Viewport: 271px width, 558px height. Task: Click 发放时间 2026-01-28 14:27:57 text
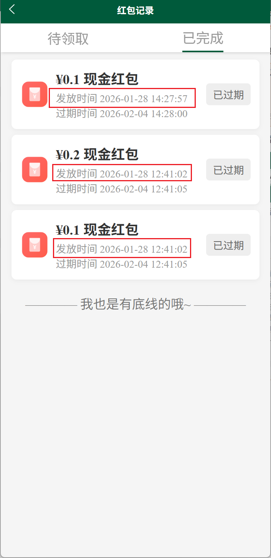122,99
